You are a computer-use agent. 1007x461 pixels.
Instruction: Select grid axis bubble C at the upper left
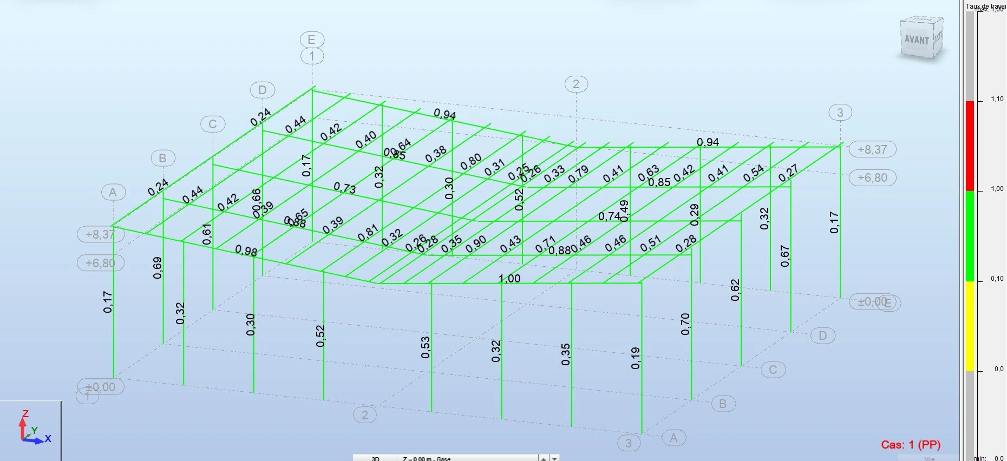[212, 124]
